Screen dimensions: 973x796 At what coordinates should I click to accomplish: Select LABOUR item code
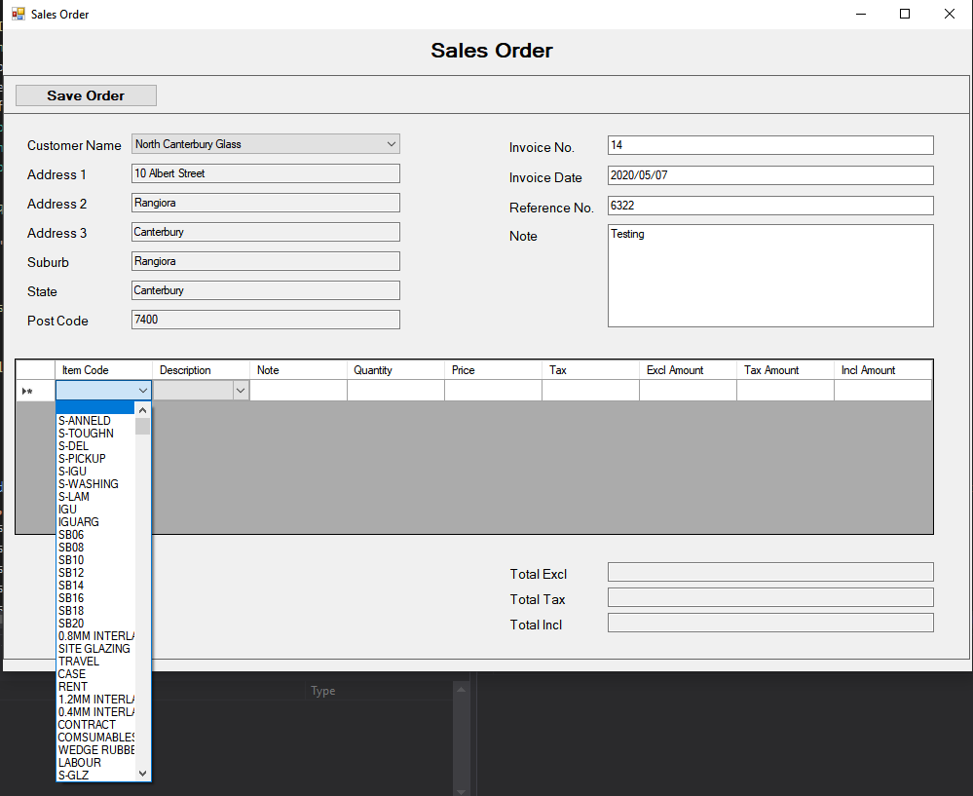pos(96,763)
